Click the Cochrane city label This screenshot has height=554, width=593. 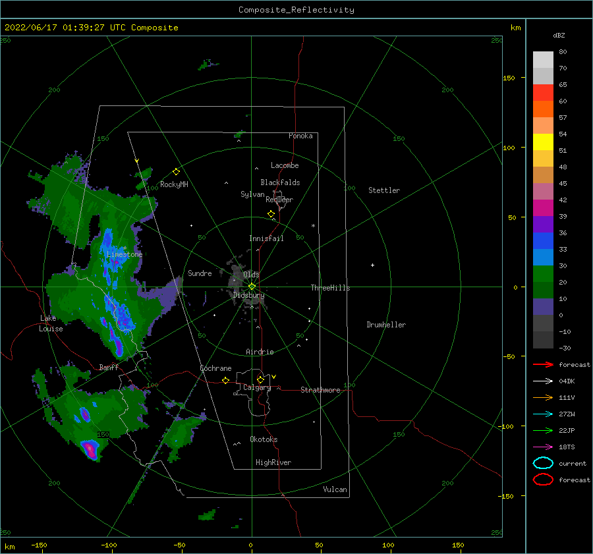pyautogui.click(x=215, y=368)
